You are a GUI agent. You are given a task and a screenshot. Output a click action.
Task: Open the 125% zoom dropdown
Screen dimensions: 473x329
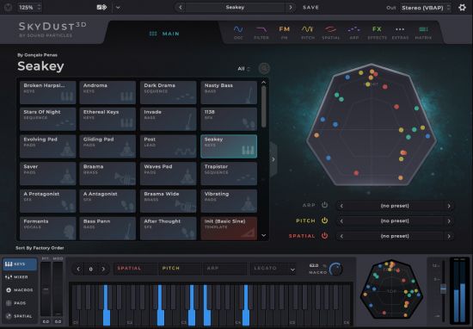[x=29, y=7]
